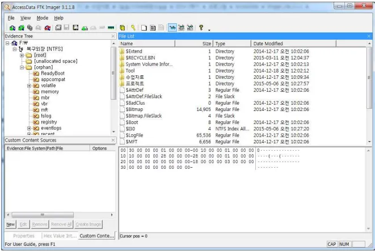
Task: Click Remove Evidence Item toolbar icon
Action: point(38,28)
